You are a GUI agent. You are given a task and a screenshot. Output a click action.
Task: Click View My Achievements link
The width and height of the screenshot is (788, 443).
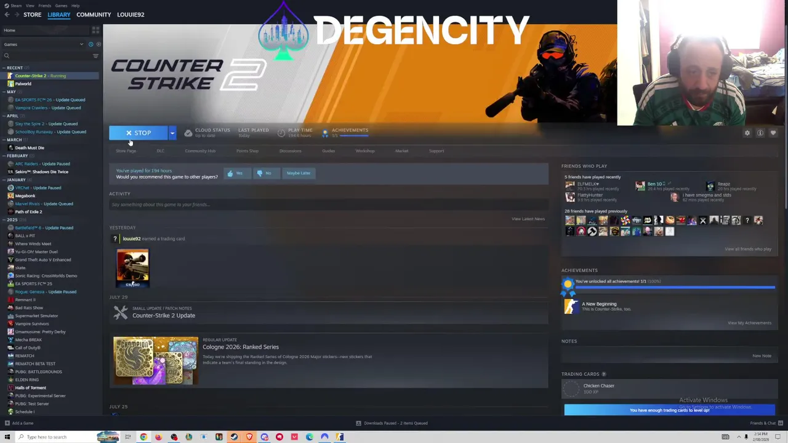749,323
